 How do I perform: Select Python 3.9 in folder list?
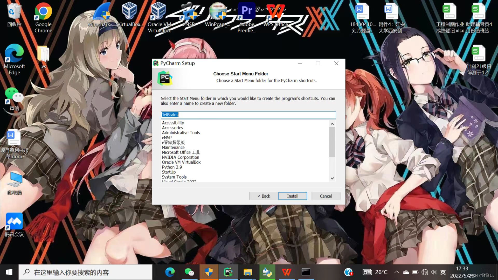click(172, 167)
